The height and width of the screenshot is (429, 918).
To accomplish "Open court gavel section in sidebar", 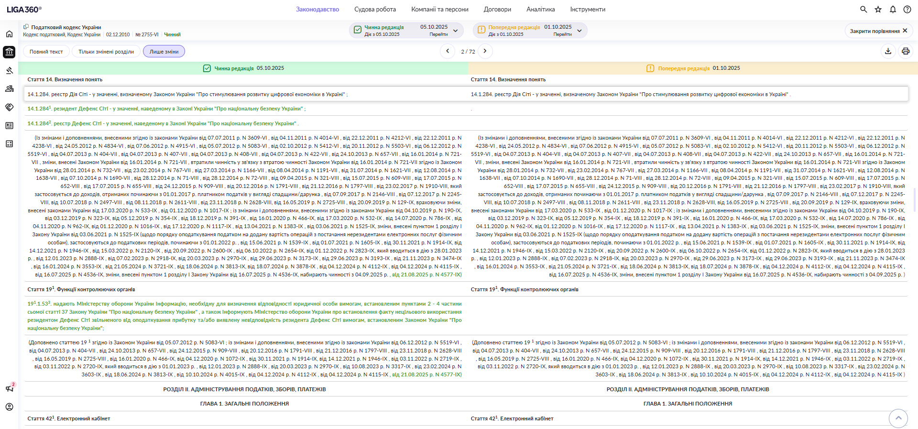I will tap(9, 71).
